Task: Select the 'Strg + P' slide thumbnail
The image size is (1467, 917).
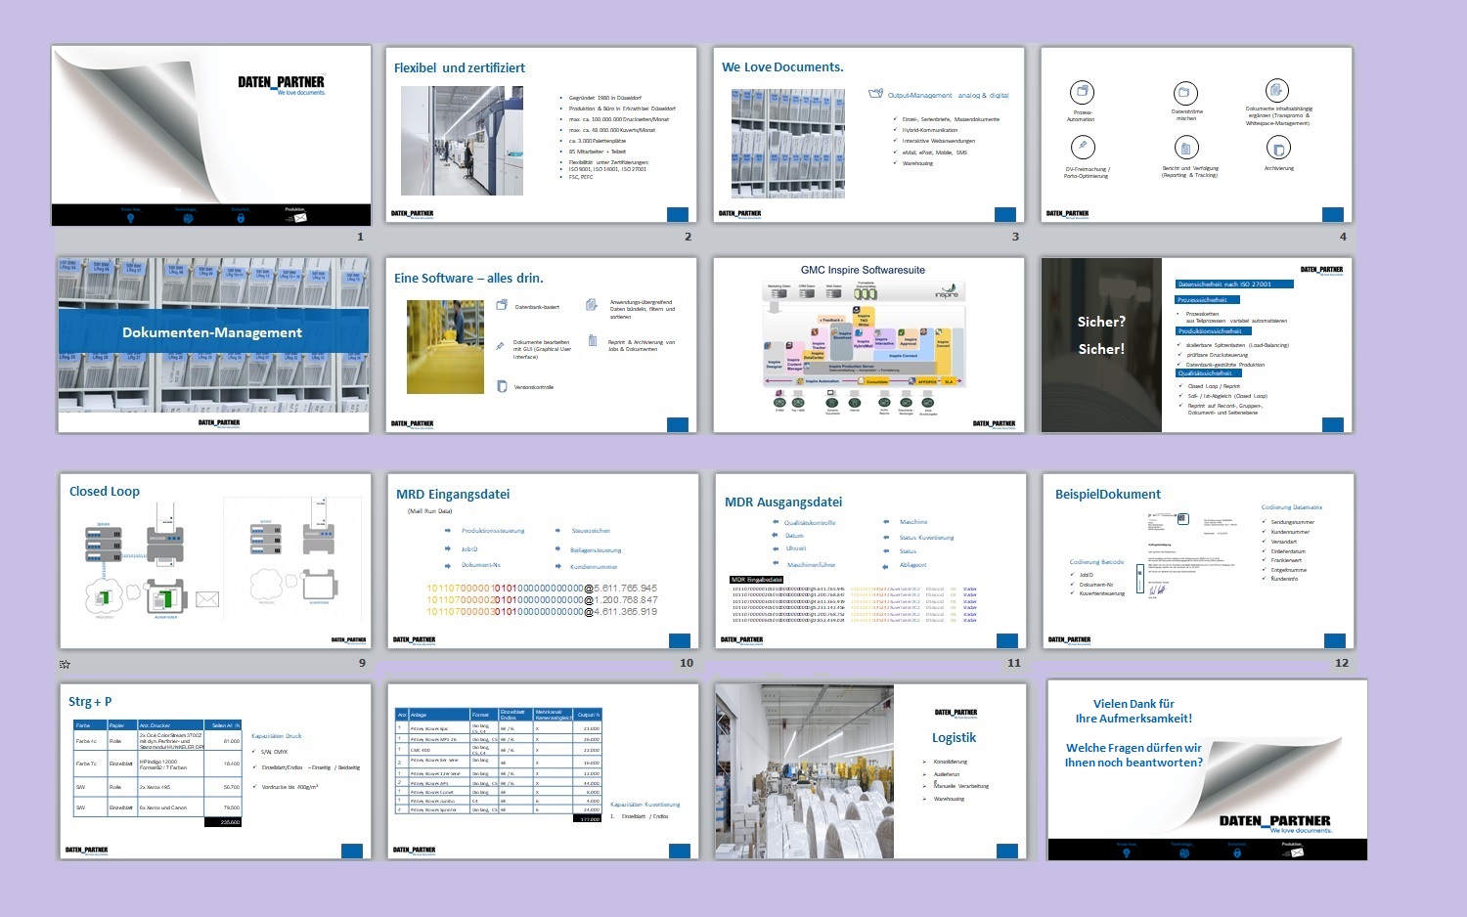Action: 215,771
